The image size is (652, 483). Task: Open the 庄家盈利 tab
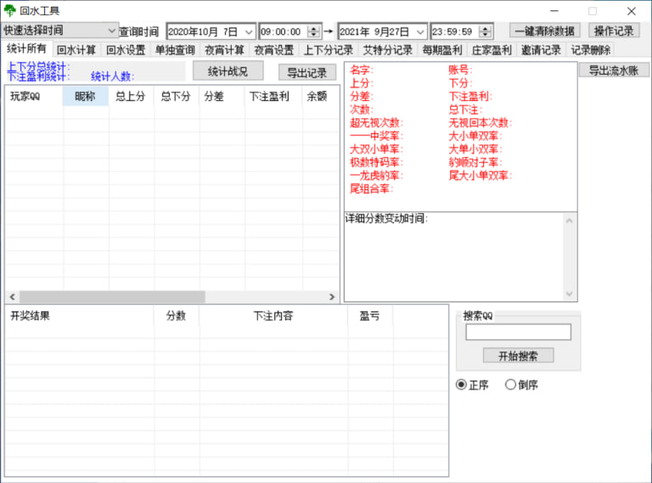[492, 50]
